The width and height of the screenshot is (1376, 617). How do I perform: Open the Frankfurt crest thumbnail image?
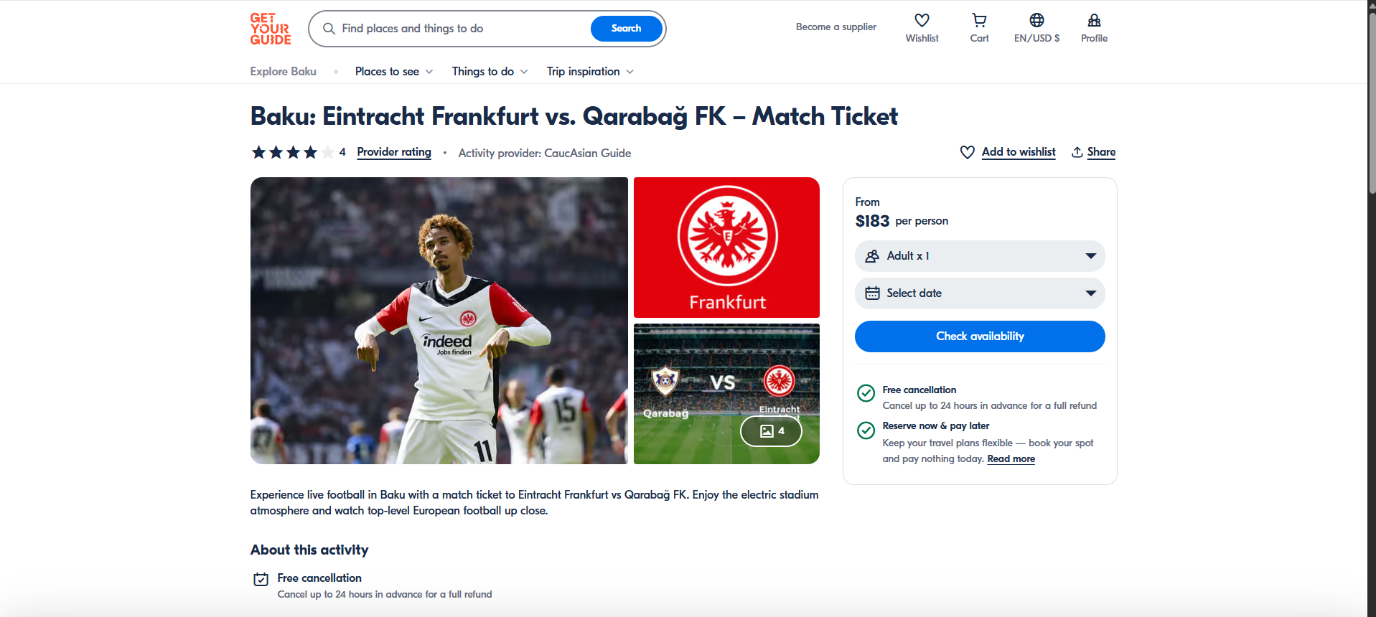click(x=726, y=248)
